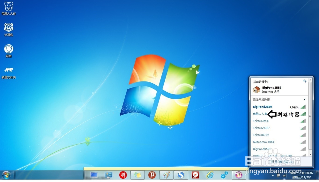Click the power plug tray icon
Screen dimensions: 319x182
coord(278,175)
